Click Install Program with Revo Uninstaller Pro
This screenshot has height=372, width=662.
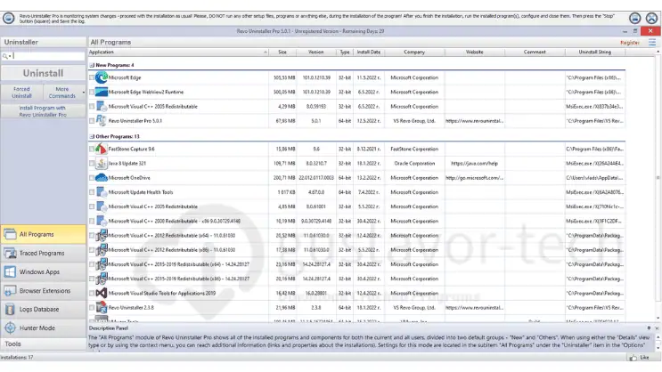(43, 111)
